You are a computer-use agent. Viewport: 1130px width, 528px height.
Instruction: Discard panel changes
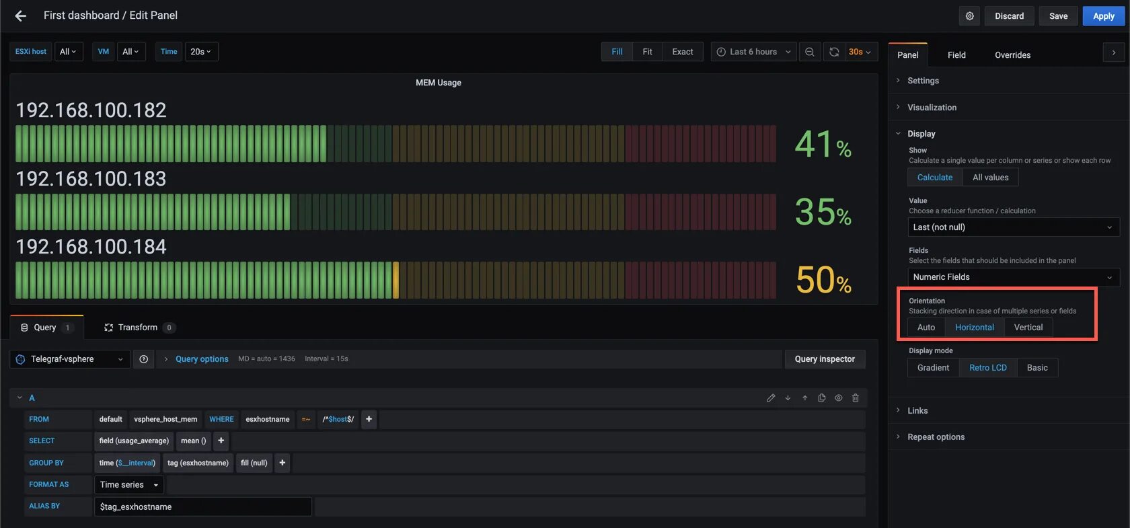tap(1009, 16)
